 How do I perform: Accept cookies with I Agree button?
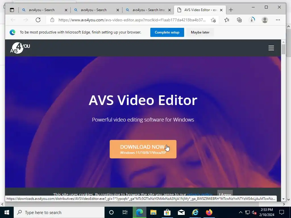tap(225, 193)
